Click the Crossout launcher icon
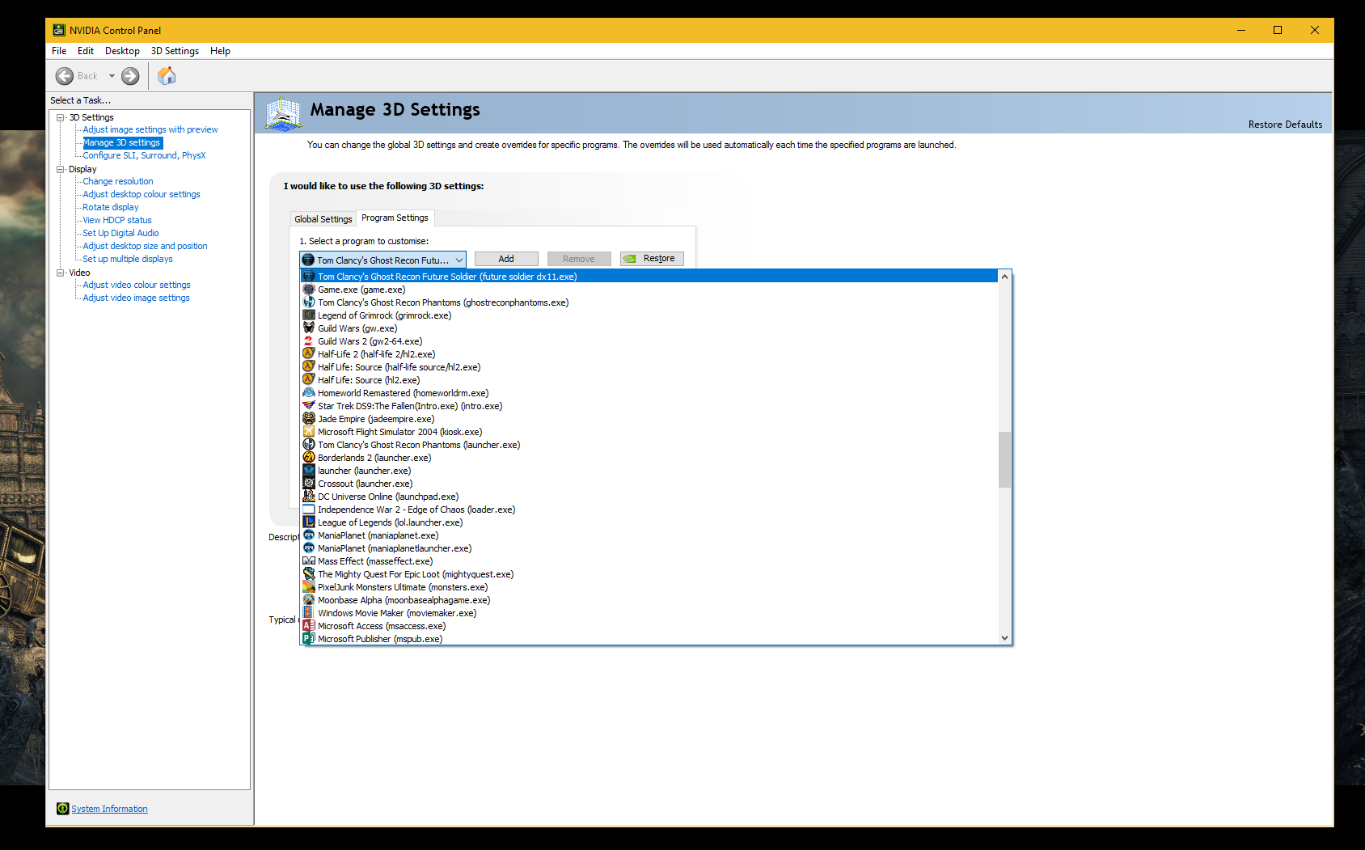This screenshot has height=850, width=1365. [308, 484]
